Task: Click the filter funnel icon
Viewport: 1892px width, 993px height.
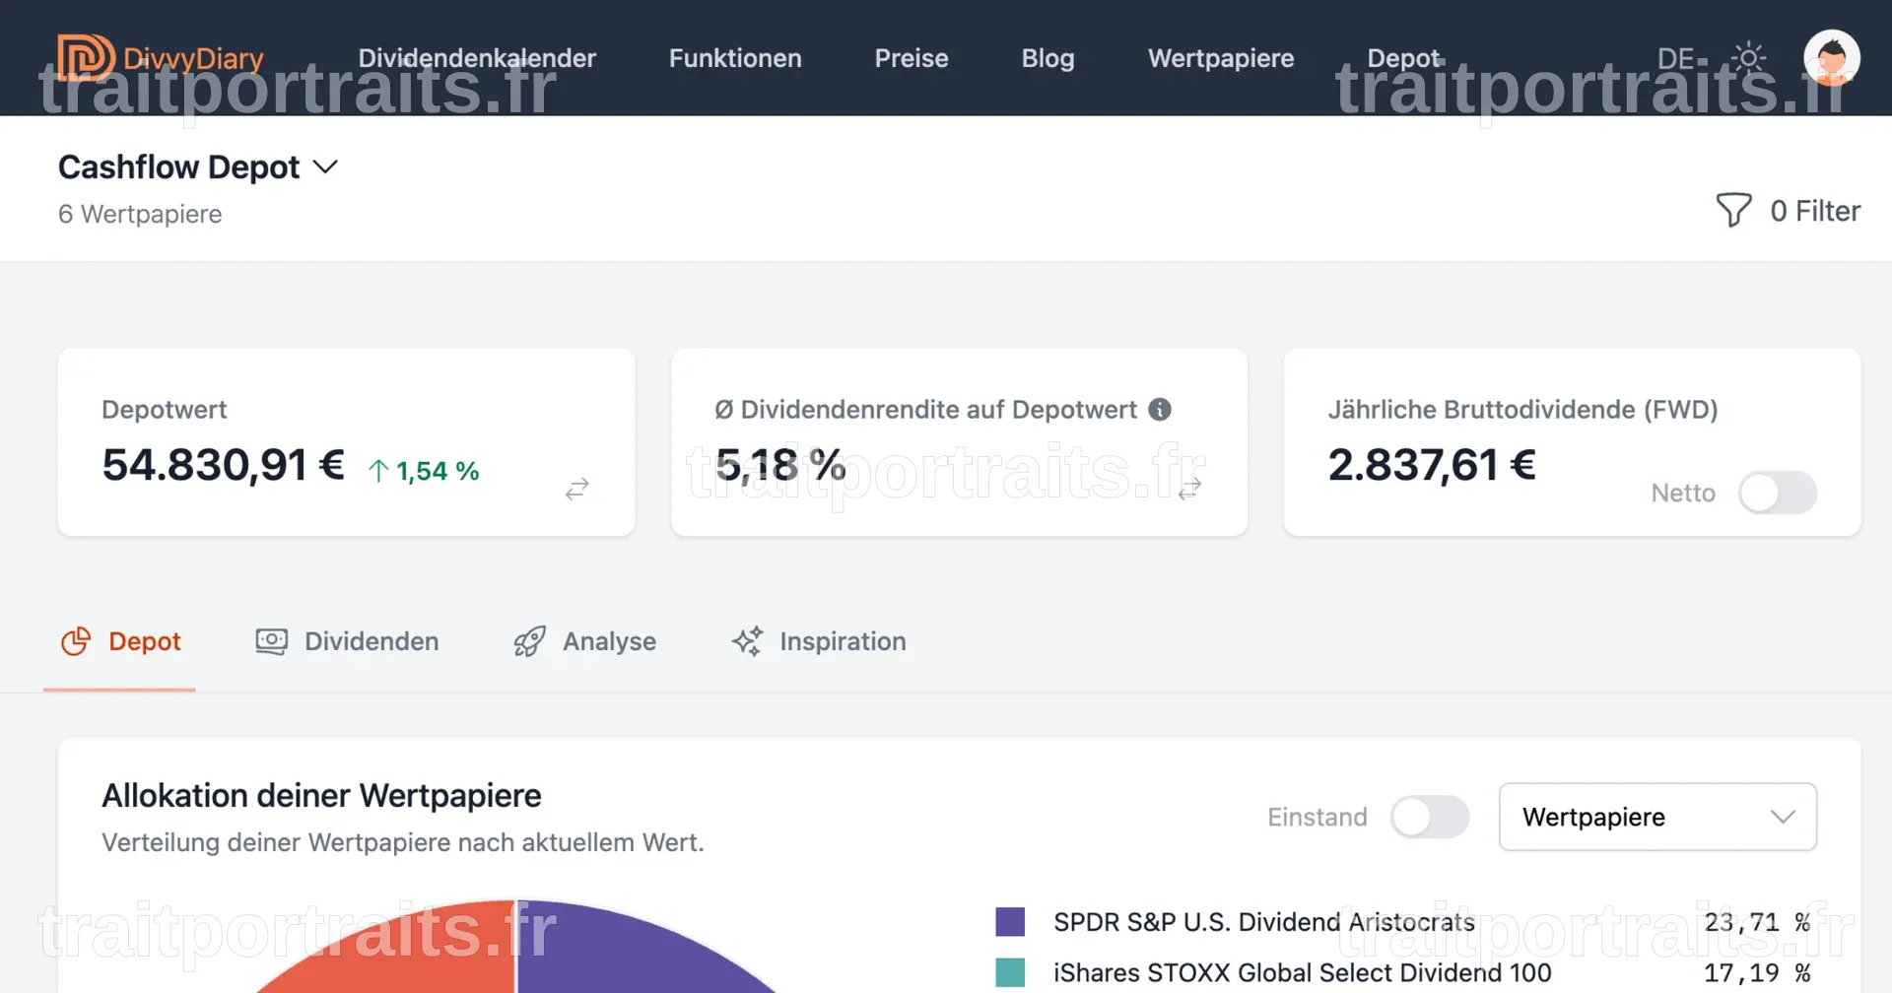Action: point(1733,210)
